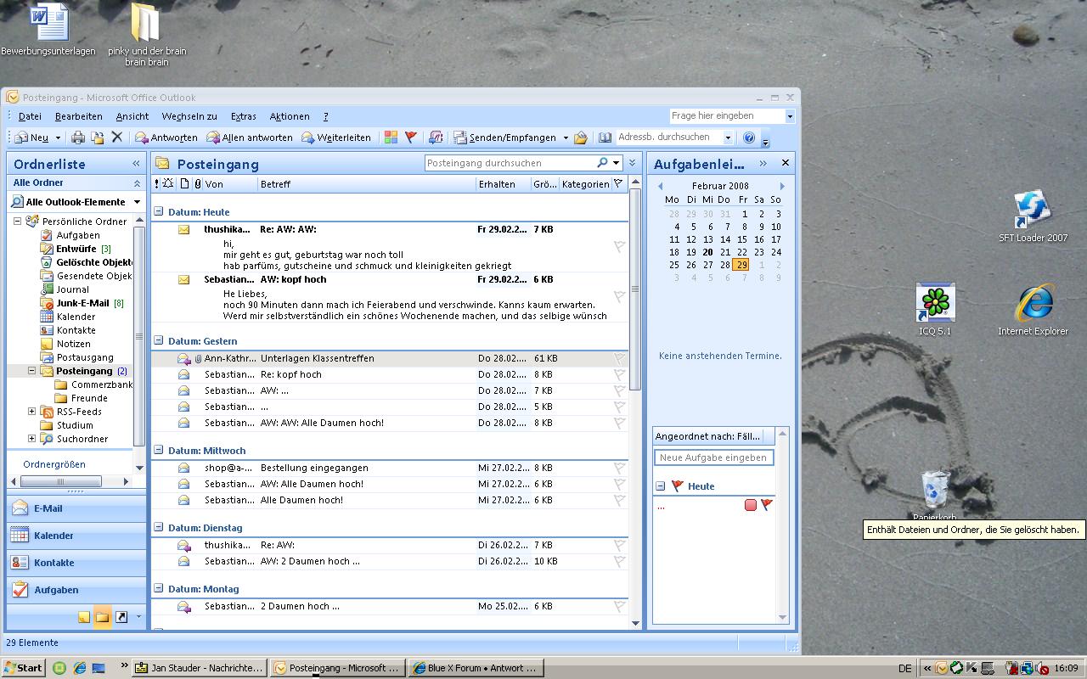This screenshot has height=679, width=1087.
Task: Open the Notes icon in navigation pane
Action: point(84,617)
